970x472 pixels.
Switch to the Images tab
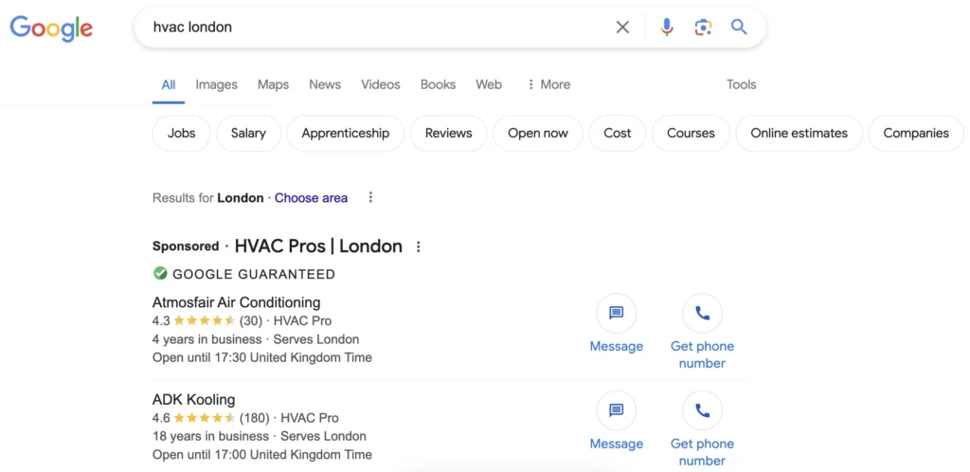coord(217,84)
